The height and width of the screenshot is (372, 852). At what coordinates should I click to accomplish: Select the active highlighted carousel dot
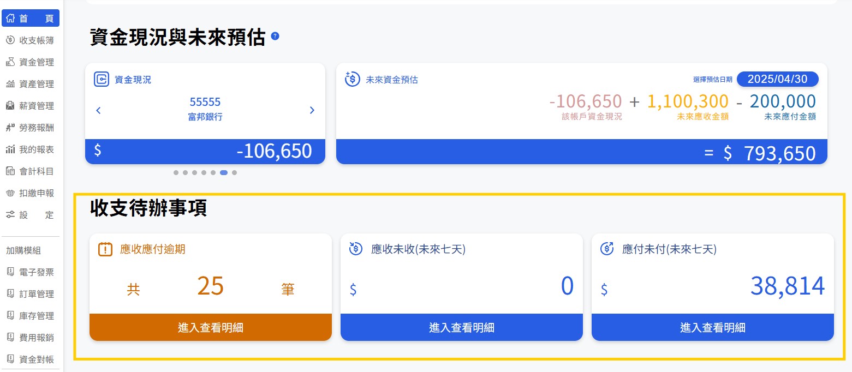224,172
